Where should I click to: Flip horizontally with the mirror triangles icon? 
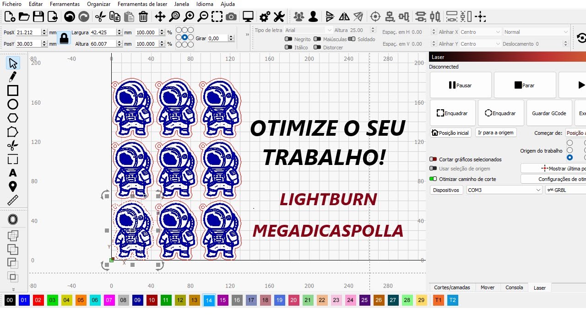click(x=344, y=17)
